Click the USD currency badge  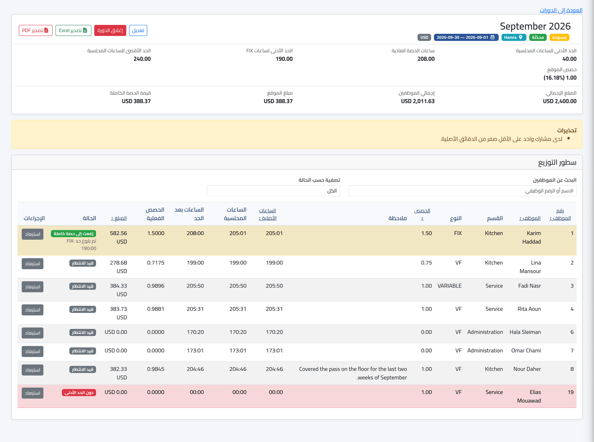424,37
